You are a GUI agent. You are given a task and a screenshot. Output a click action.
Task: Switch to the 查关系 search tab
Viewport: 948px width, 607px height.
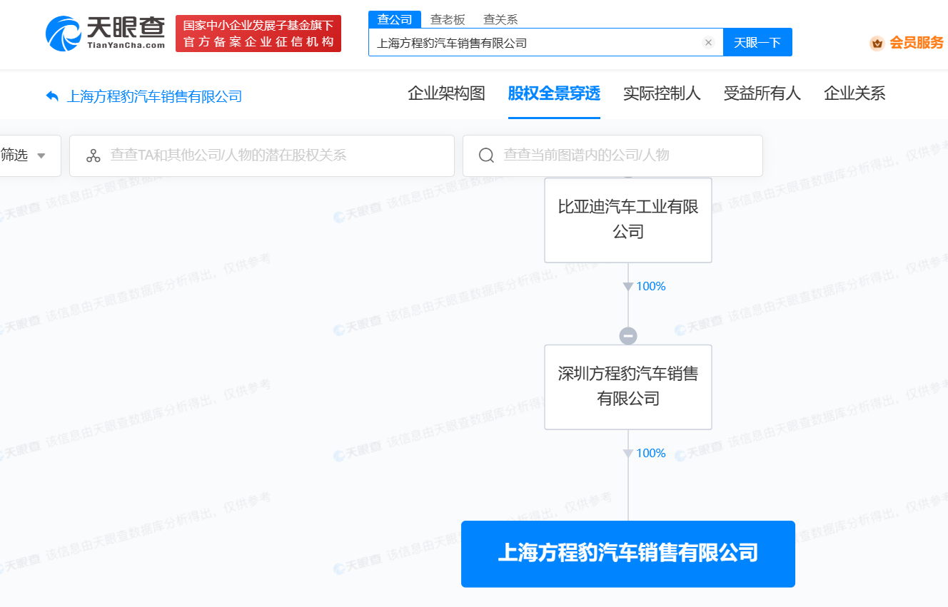coord(500,19)
